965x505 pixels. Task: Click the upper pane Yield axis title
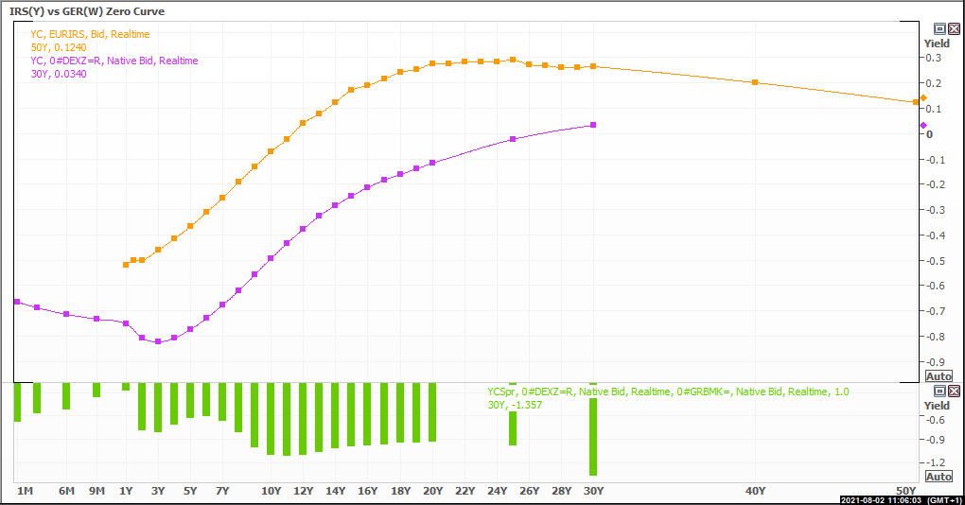[937, 44]
